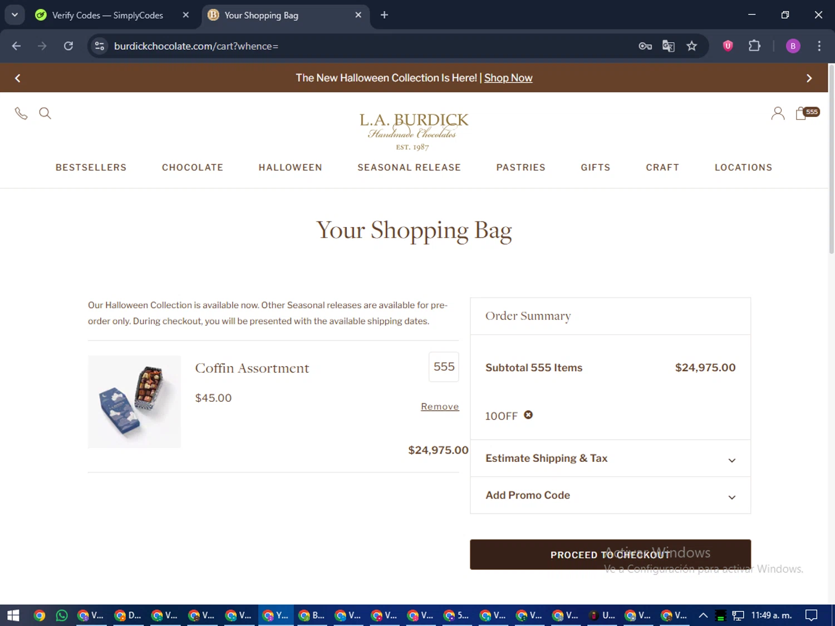Show next announcement banner arrow
This screenshot has height=626, width=835.
809,78
